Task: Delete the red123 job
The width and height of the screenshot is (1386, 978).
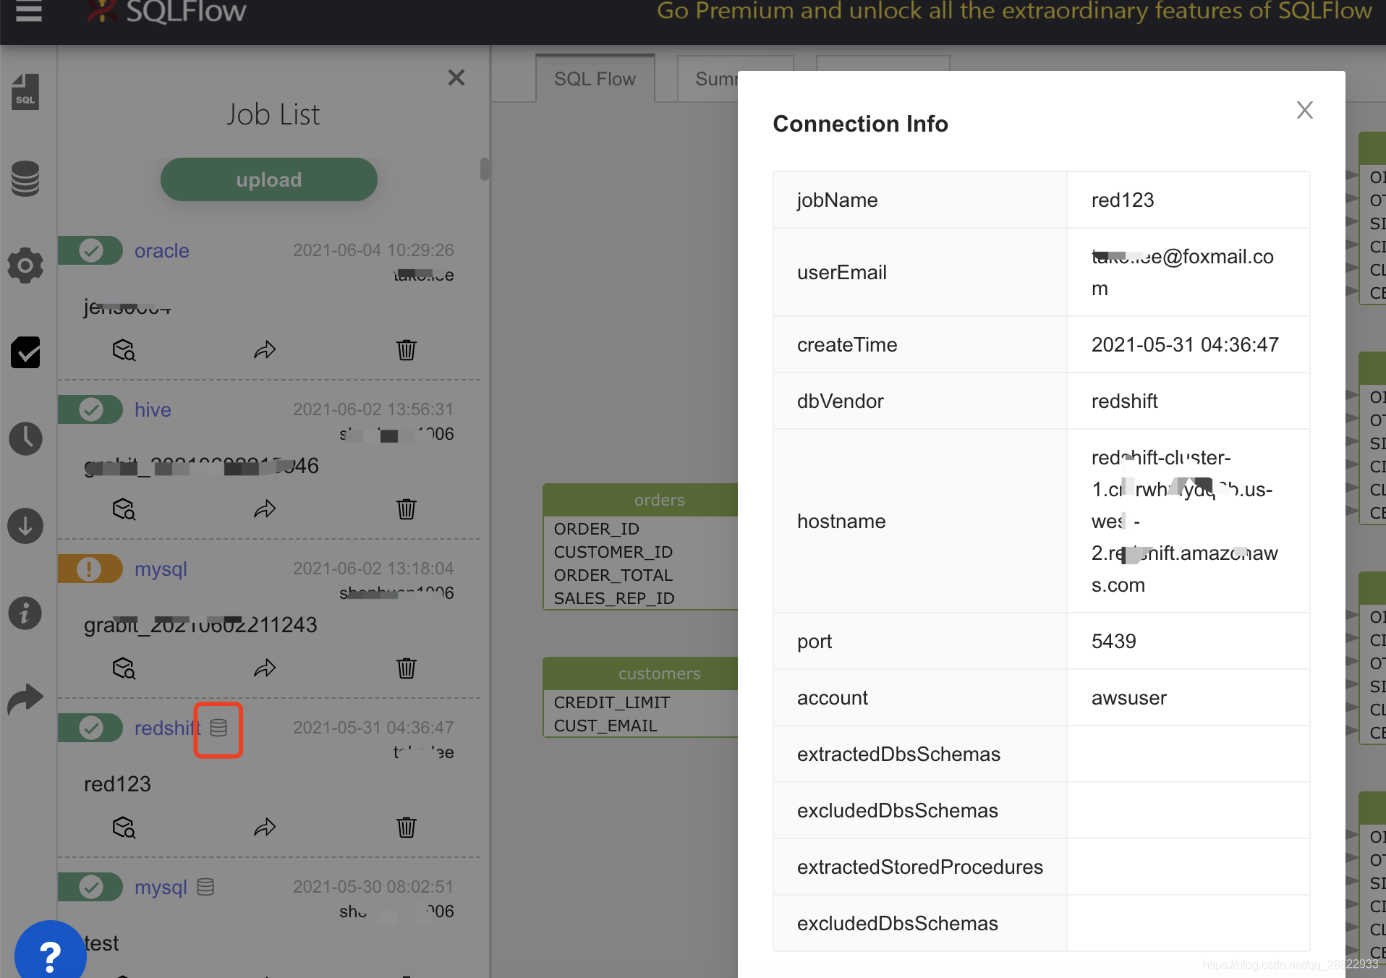Action: click(x=407, y=828)
